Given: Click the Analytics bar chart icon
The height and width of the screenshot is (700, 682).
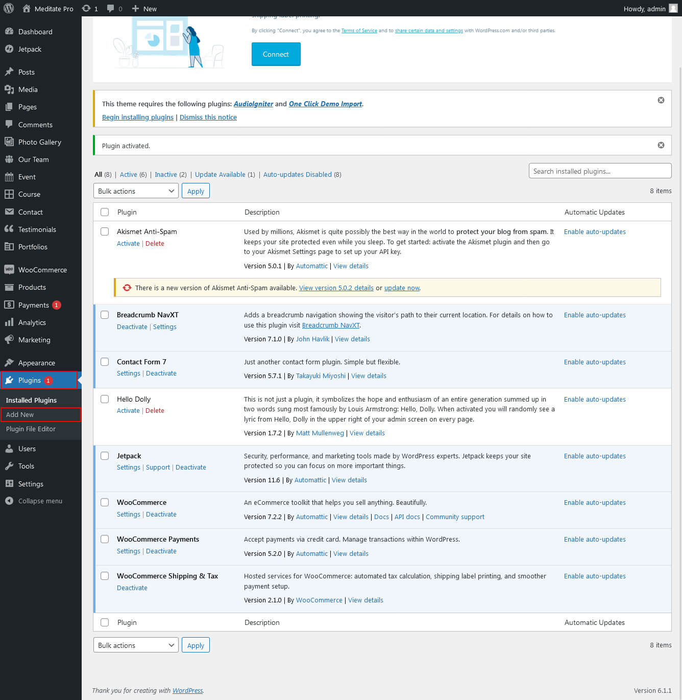Looking at the screenshot, I should pyautogui.click(x=9, y=322).
